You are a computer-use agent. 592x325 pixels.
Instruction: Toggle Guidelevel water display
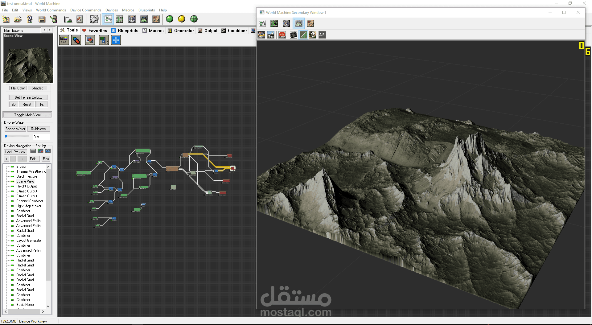point(39,129)
